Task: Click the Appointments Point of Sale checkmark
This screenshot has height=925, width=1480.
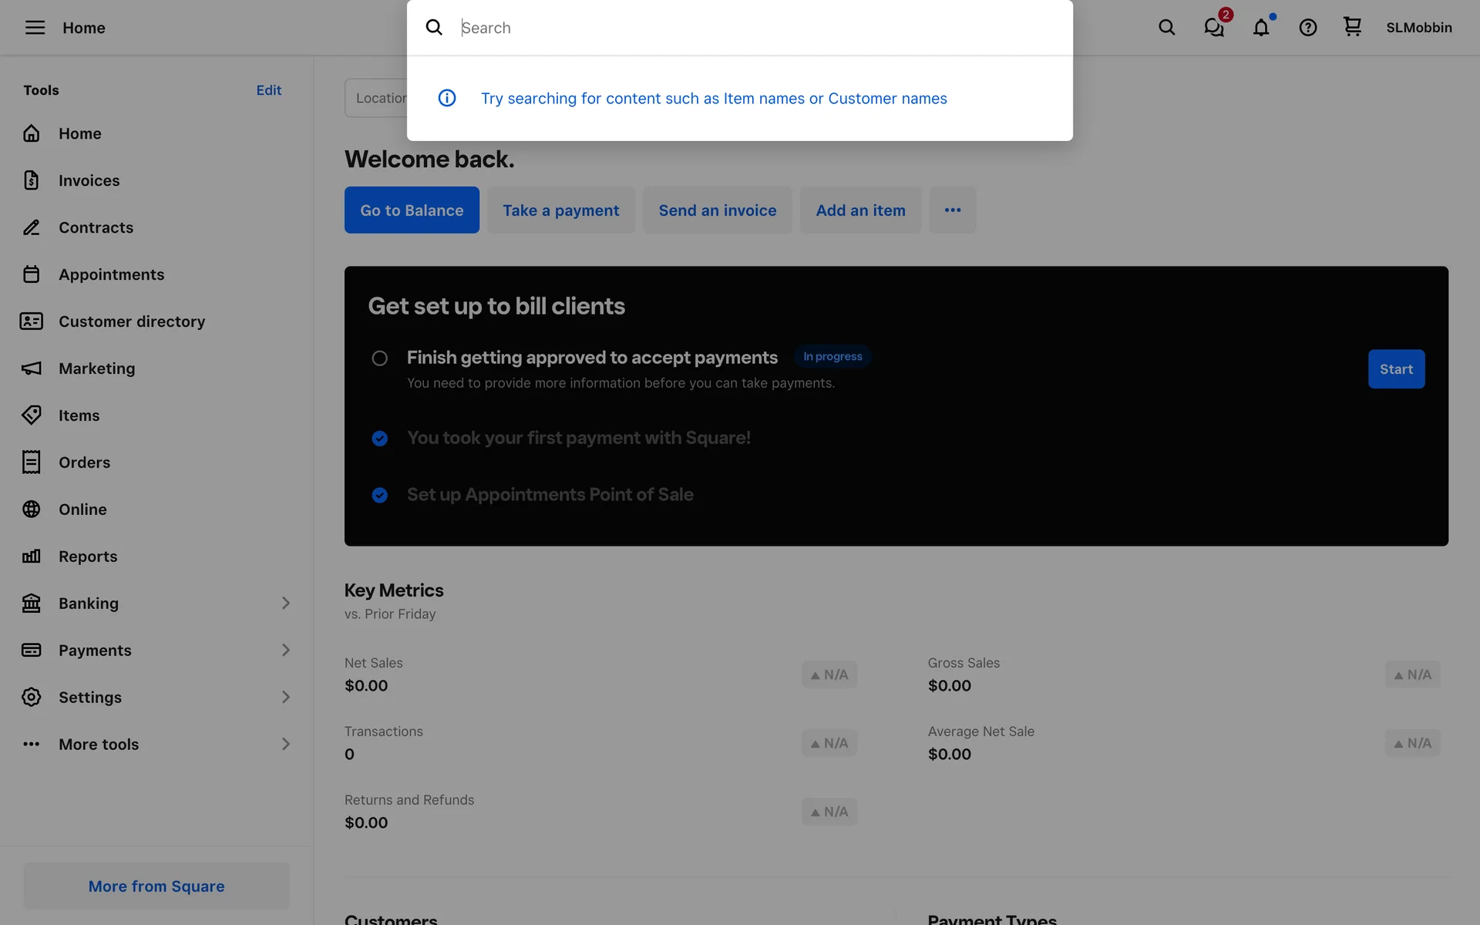Action: (379, 495)
